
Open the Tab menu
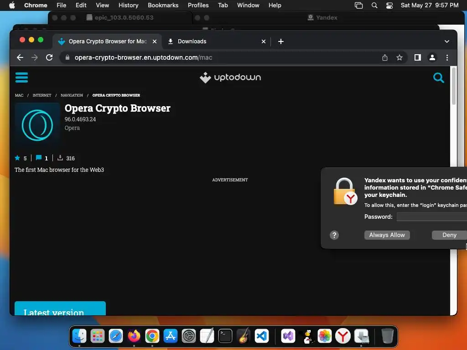[223, 5]
